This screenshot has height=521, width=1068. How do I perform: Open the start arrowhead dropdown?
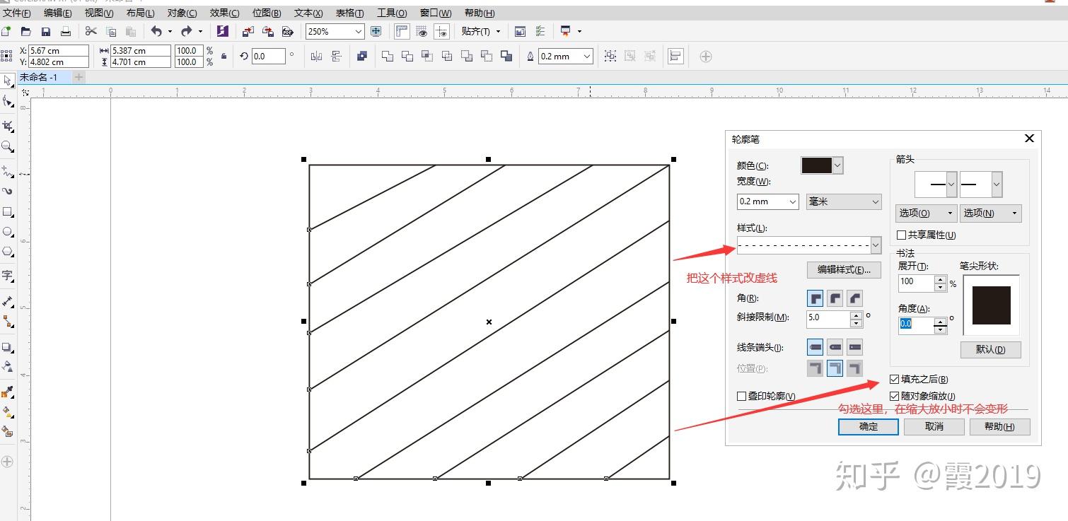coord(951,185)
